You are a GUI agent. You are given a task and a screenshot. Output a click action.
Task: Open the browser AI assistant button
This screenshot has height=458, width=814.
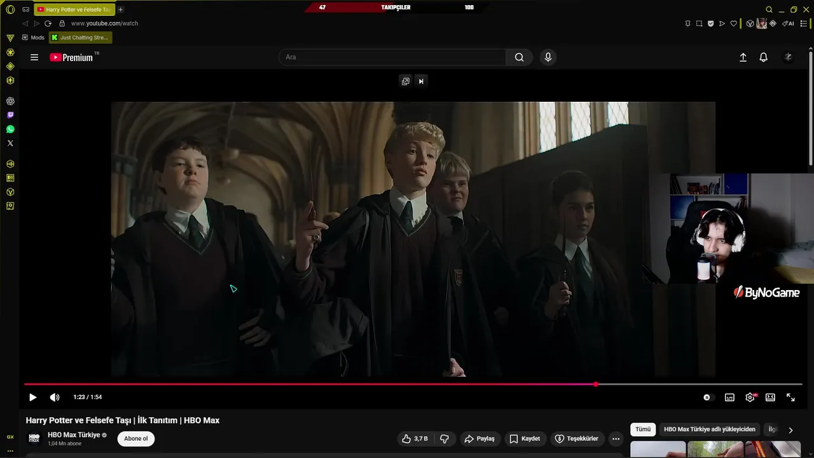coord(788,24)
